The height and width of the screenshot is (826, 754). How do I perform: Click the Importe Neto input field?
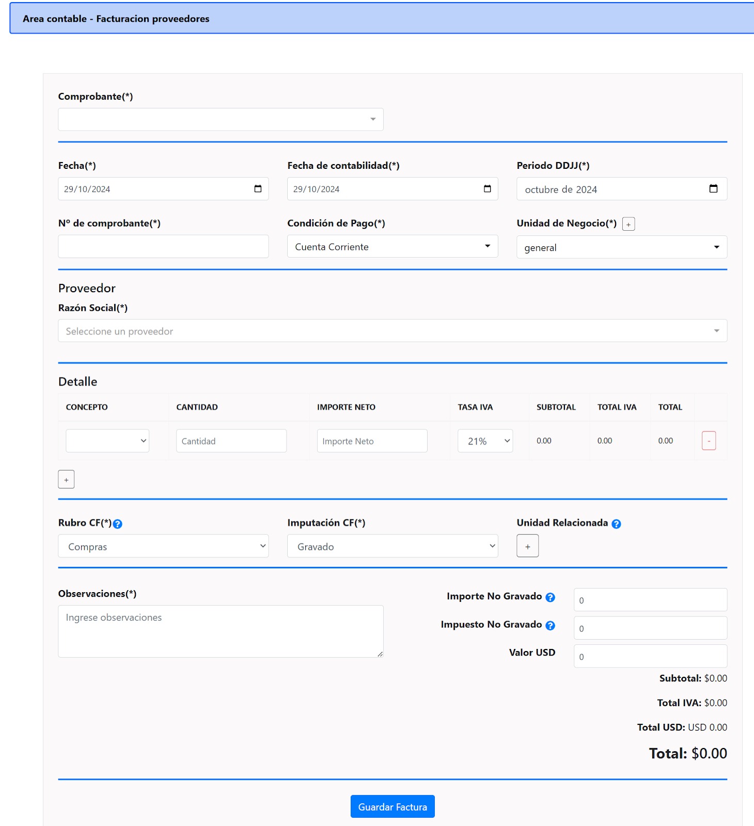coord(372,441)
